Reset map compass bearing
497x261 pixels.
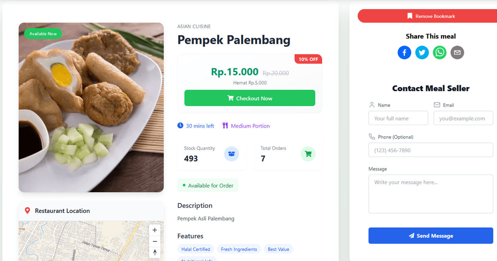pyautogui.click(x=155, y=252)
